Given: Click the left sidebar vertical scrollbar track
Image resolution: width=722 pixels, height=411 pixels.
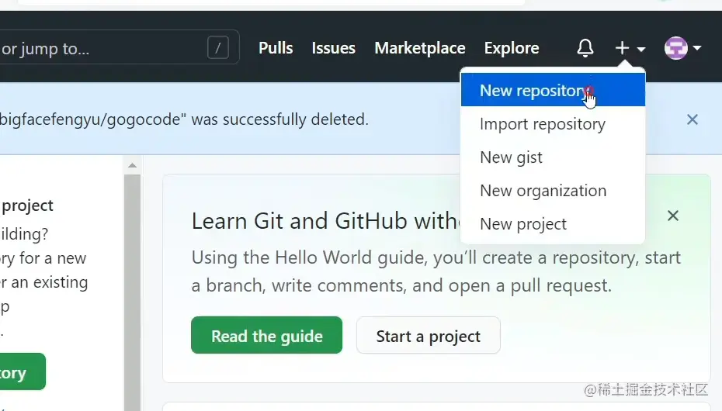Looking at the screenshot, I should (x=132, y=292).
